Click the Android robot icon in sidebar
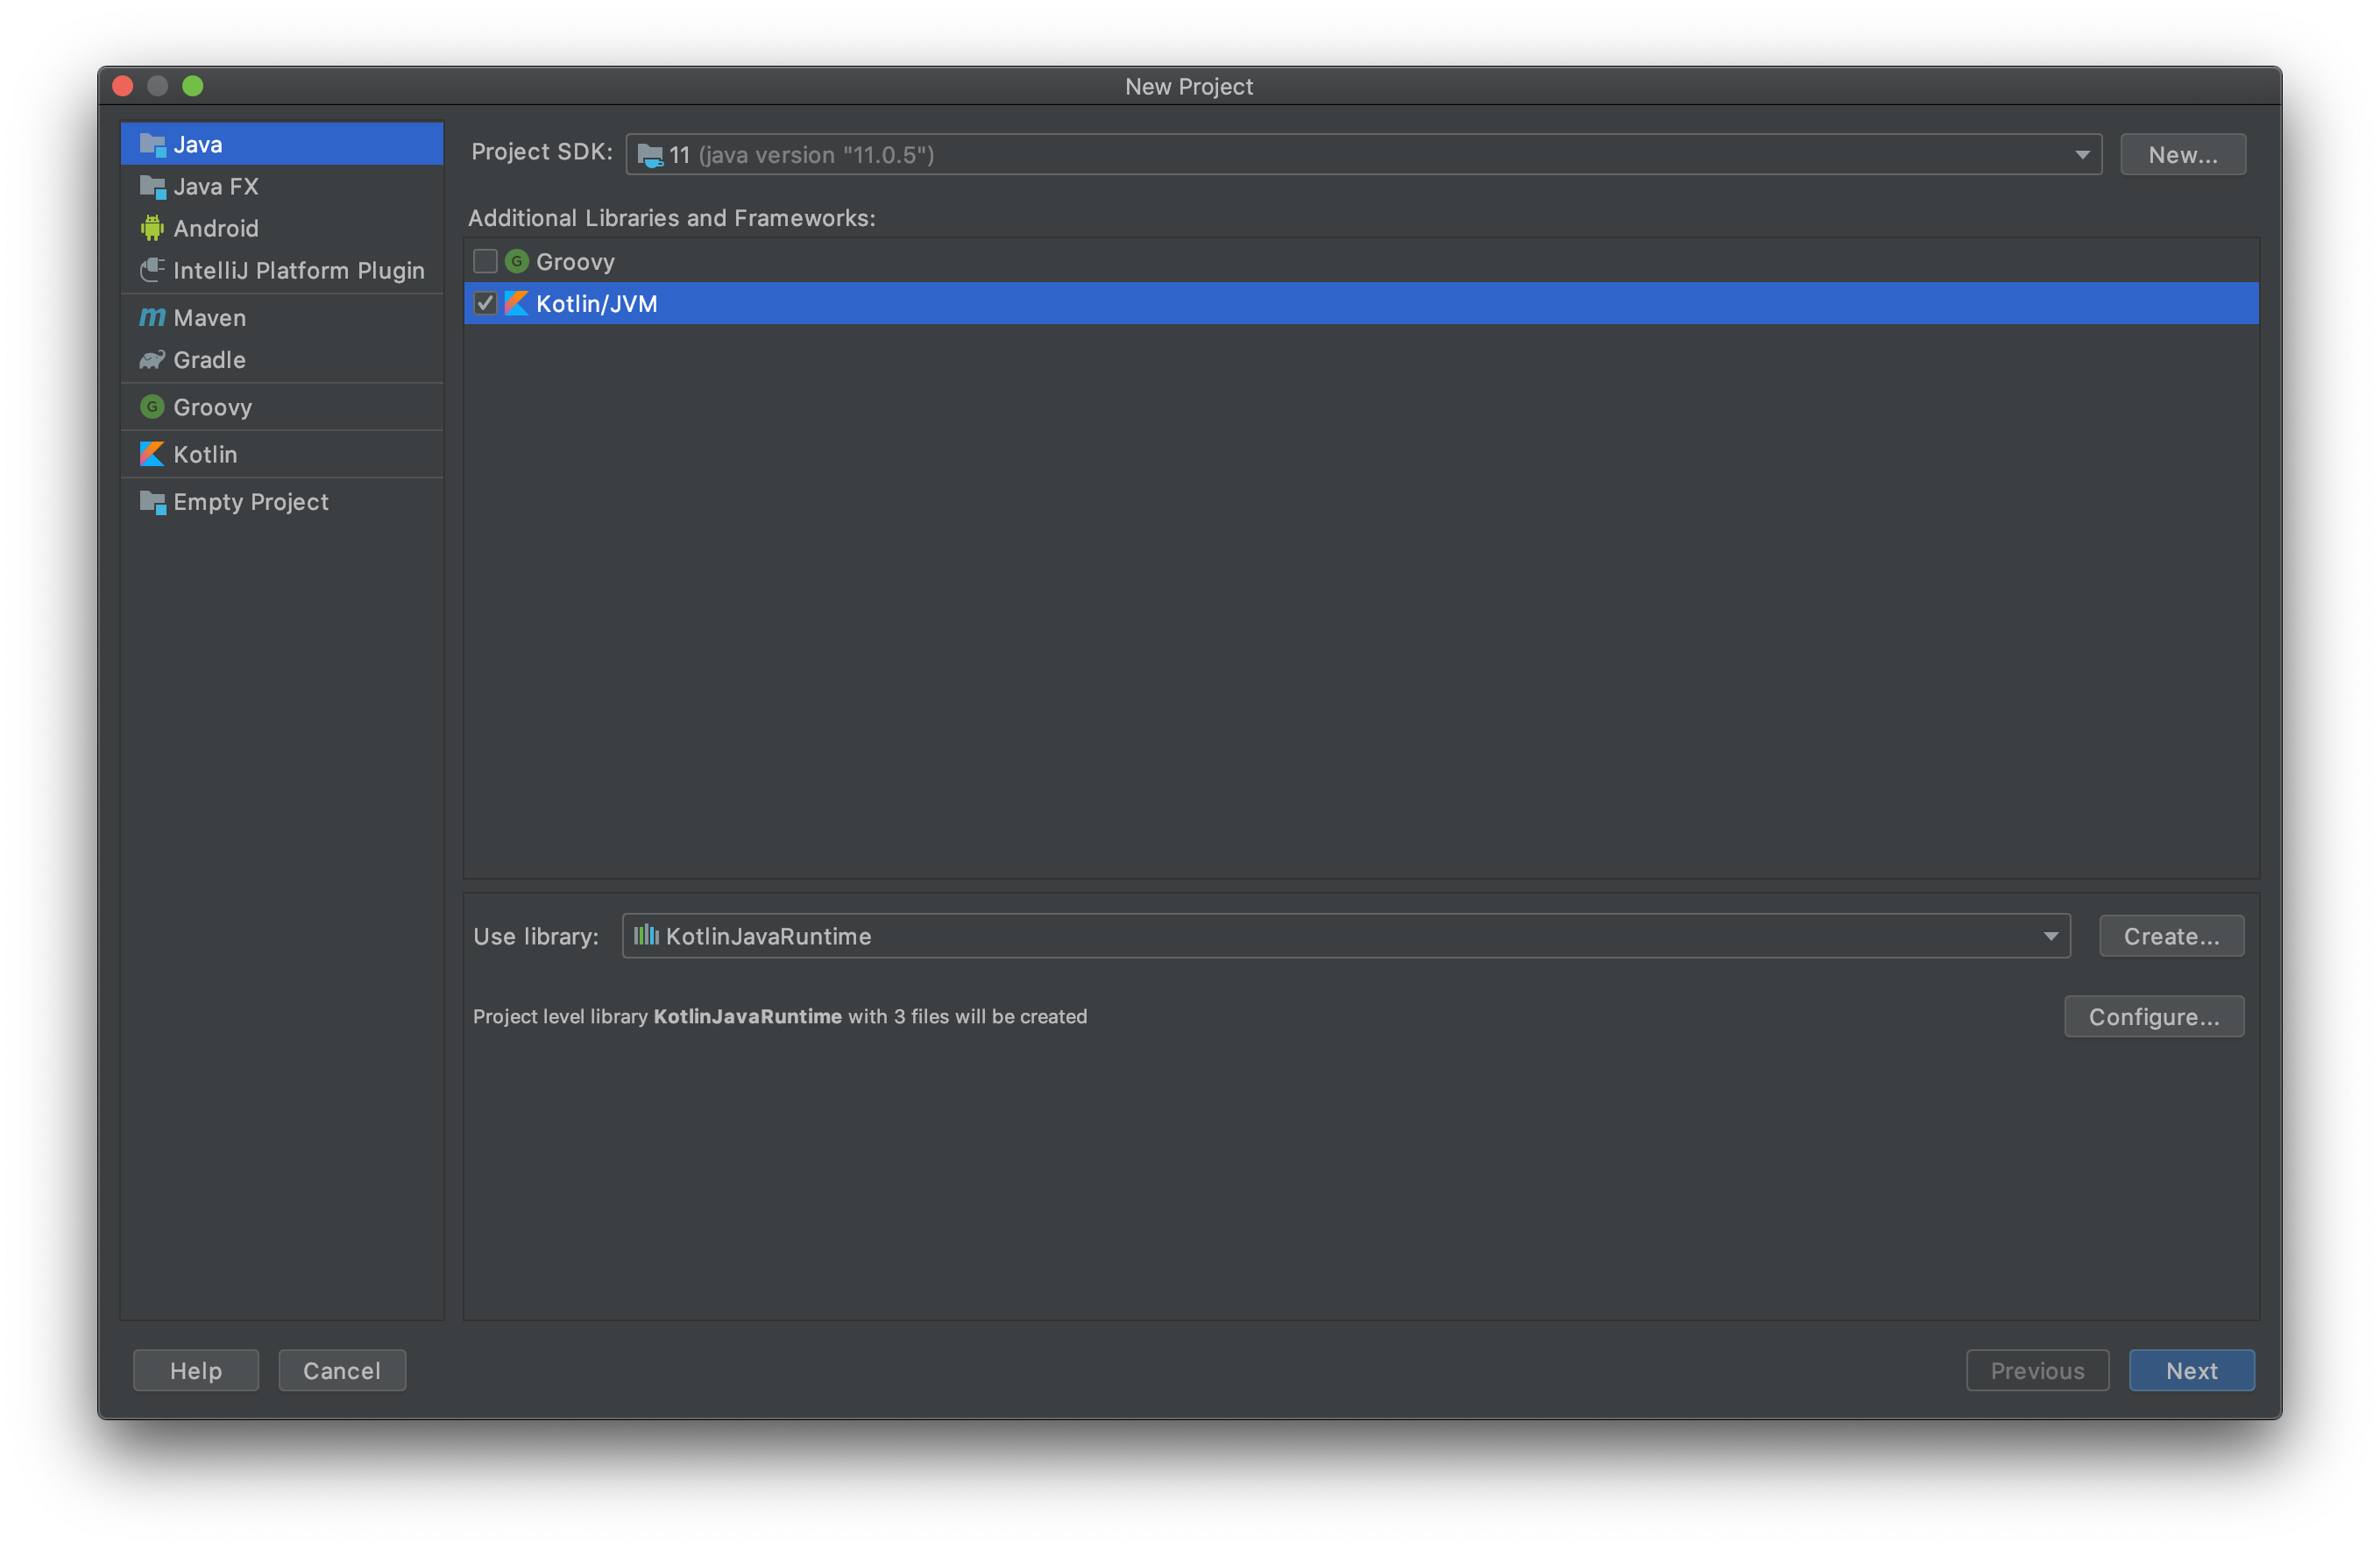The width and height of the screenshot is (2380, 1549). point(152,229)
